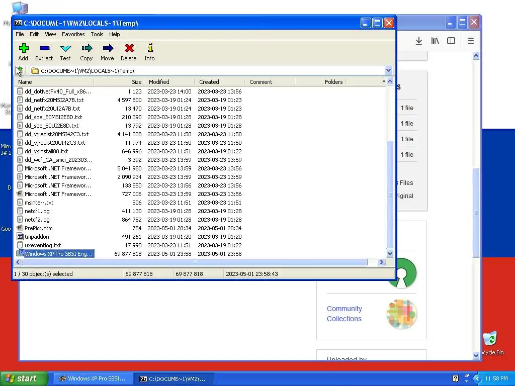Screen dimensions: 515x386
Task: Click the 11:58 PM taskbar clock
Action: [x=496, y=378]
